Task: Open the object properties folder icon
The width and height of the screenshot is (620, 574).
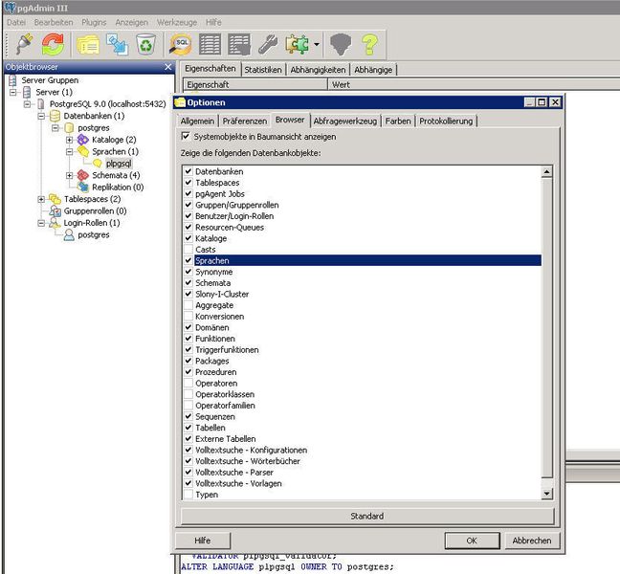Action: tap(88, 44)
